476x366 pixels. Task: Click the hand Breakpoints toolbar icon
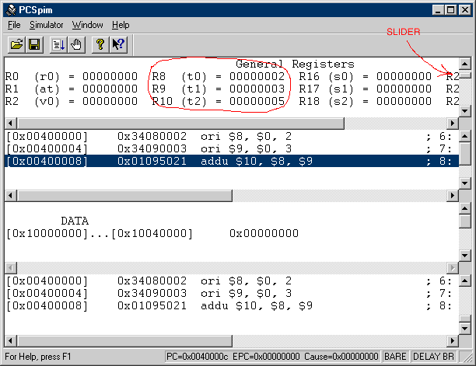click(76, 45)
